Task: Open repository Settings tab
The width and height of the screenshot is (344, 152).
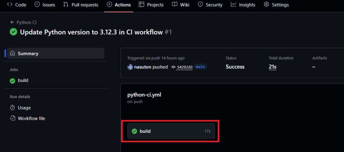Action: tap(276, 5)
